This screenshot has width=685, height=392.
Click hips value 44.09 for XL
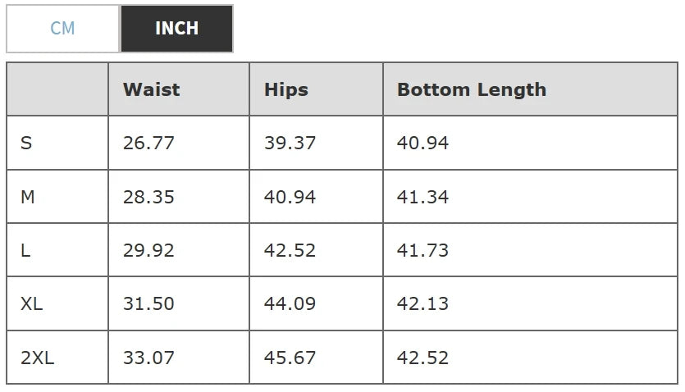(x=290, y=304)
